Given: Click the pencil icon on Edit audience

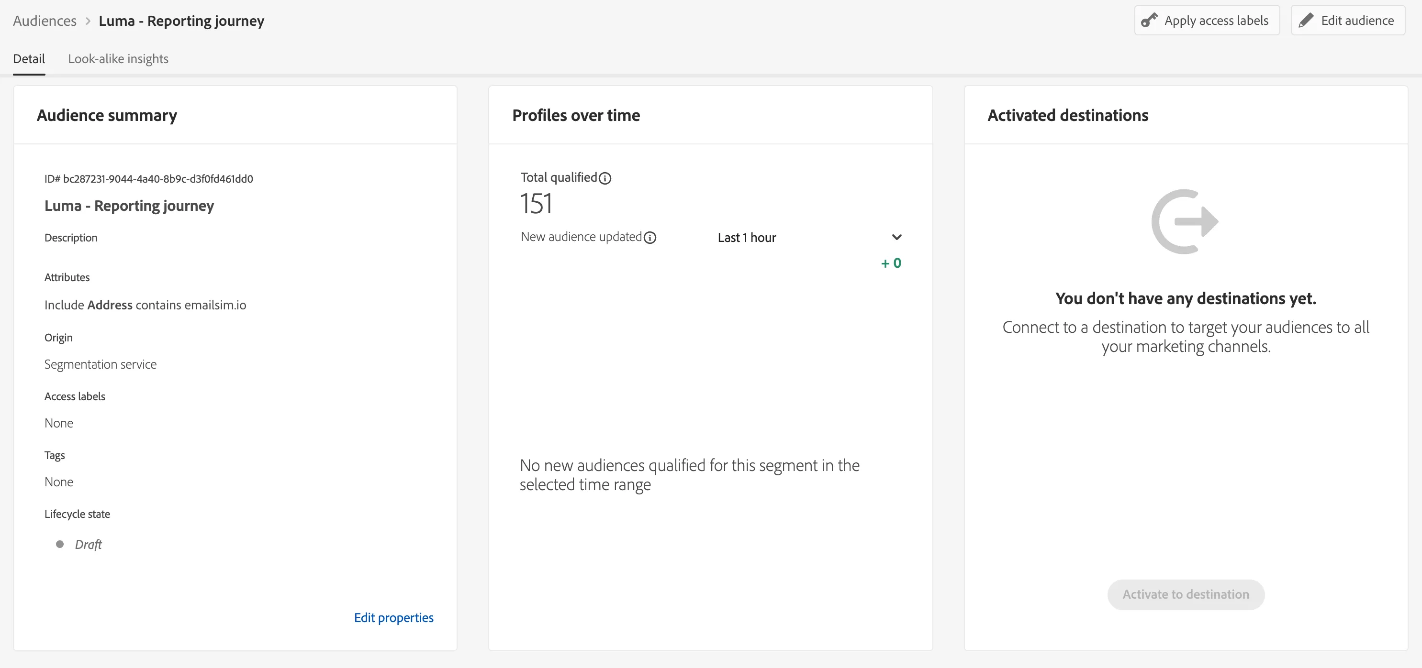Looking at the screenshot, I should click(1306, 21).
